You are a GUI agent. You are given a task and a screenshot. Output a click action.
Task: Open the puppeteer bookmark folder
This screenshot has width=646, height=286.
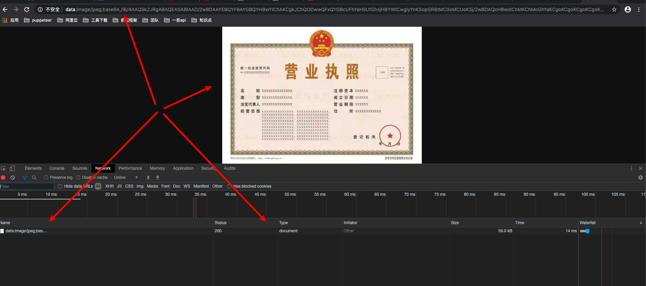(x=38, y=20)
